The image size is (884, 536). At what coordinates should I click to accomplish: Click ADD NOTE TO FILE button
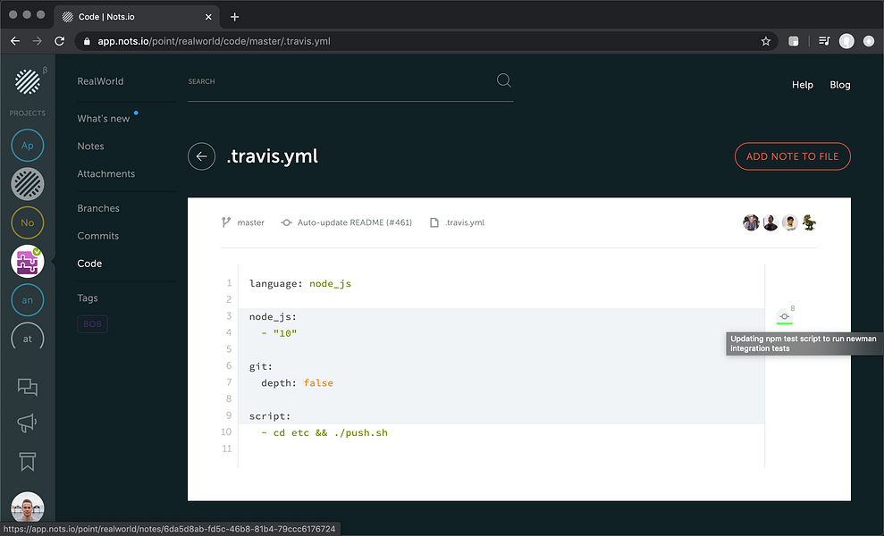coord(792,156)
